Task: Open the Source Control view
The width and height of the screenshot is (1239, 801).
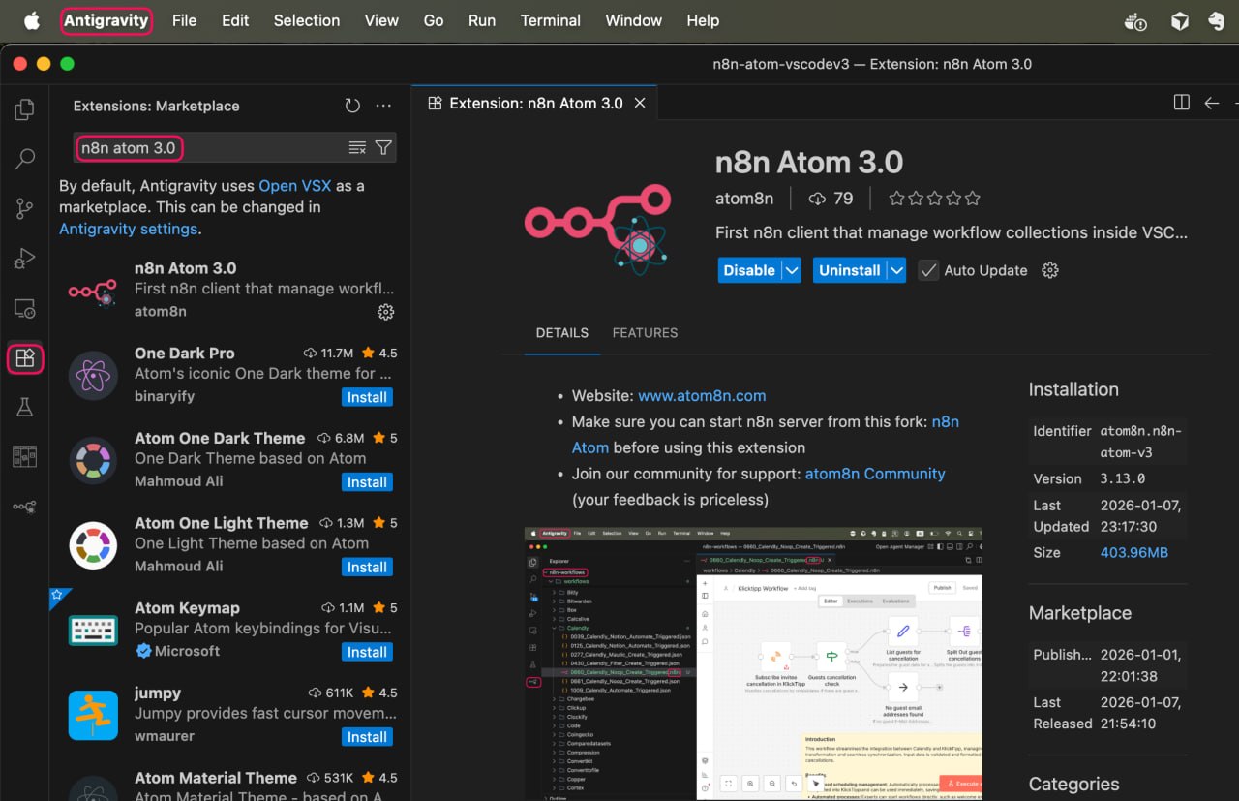Action: (25, 208)
